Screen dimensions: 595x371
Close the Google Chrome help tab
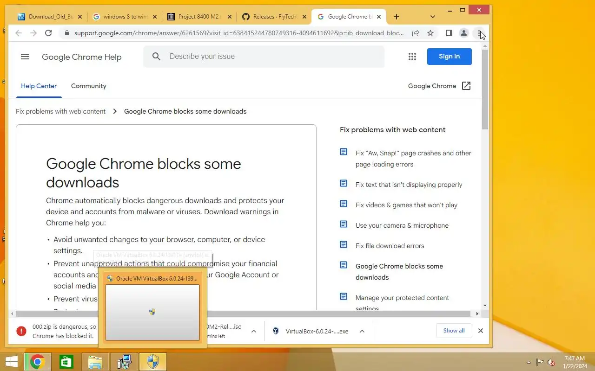[x=379, y=17]
